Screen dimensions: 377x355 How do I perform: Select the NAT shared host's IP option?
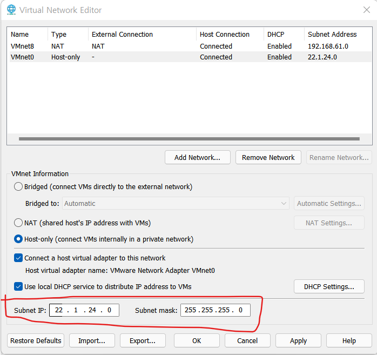[x=18, y=223]
